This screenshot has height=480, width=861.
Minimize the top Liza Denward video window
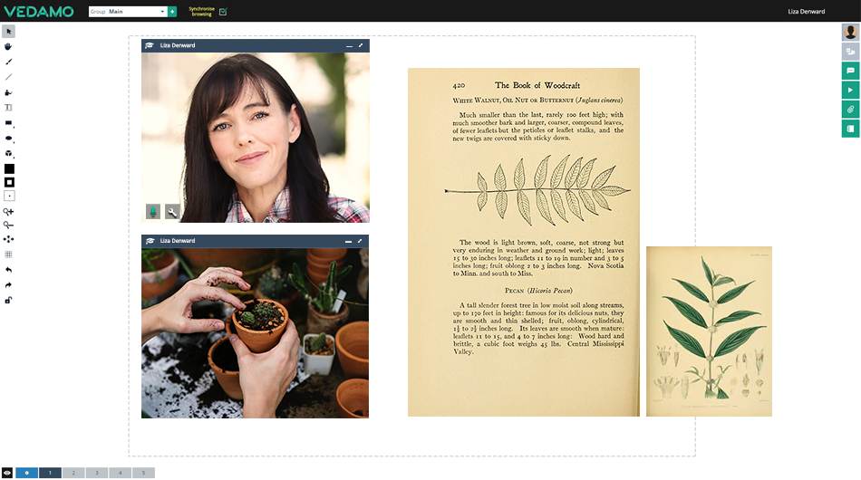coord(349,46)
